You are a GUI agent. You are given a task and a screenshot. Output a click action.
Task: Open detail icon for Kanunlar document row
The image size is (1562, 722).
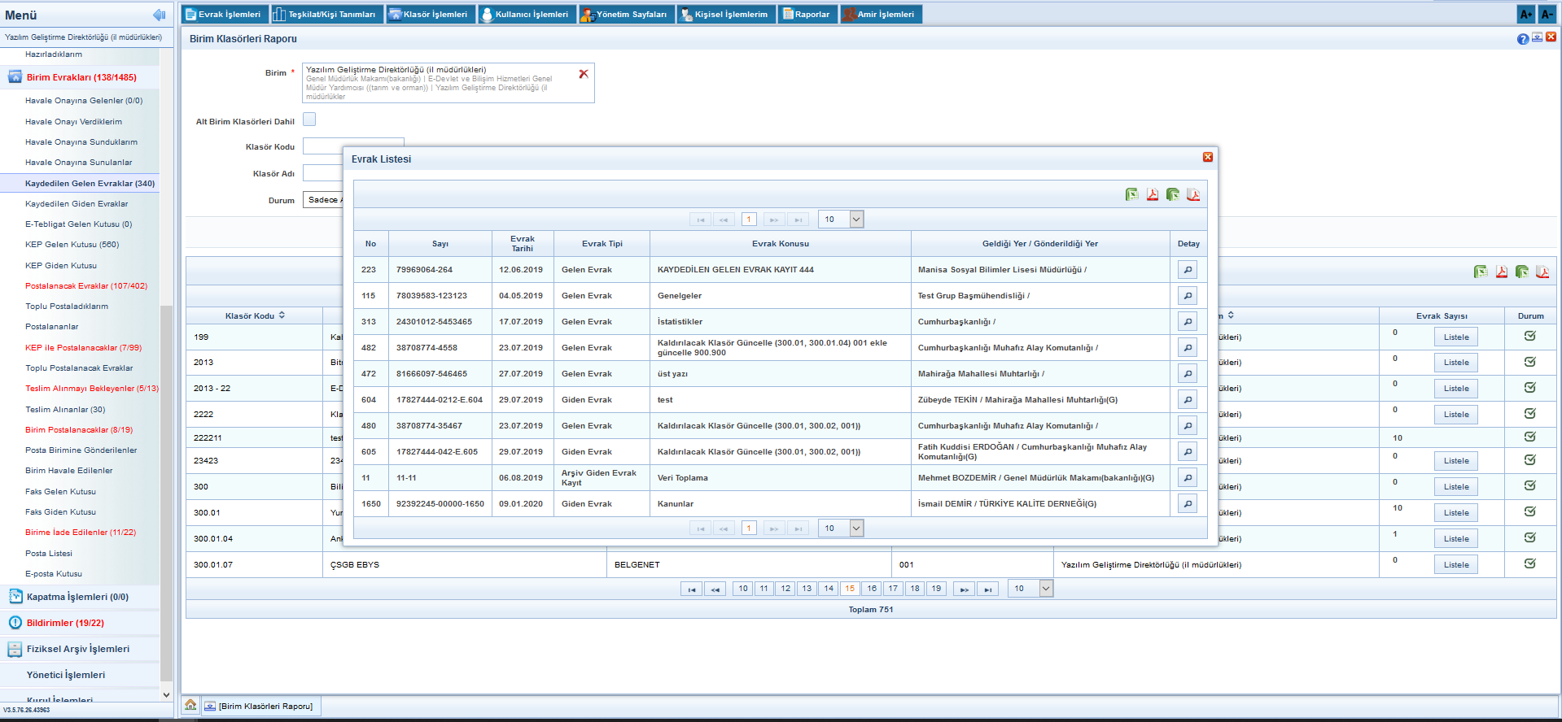tap(1188, 504)
